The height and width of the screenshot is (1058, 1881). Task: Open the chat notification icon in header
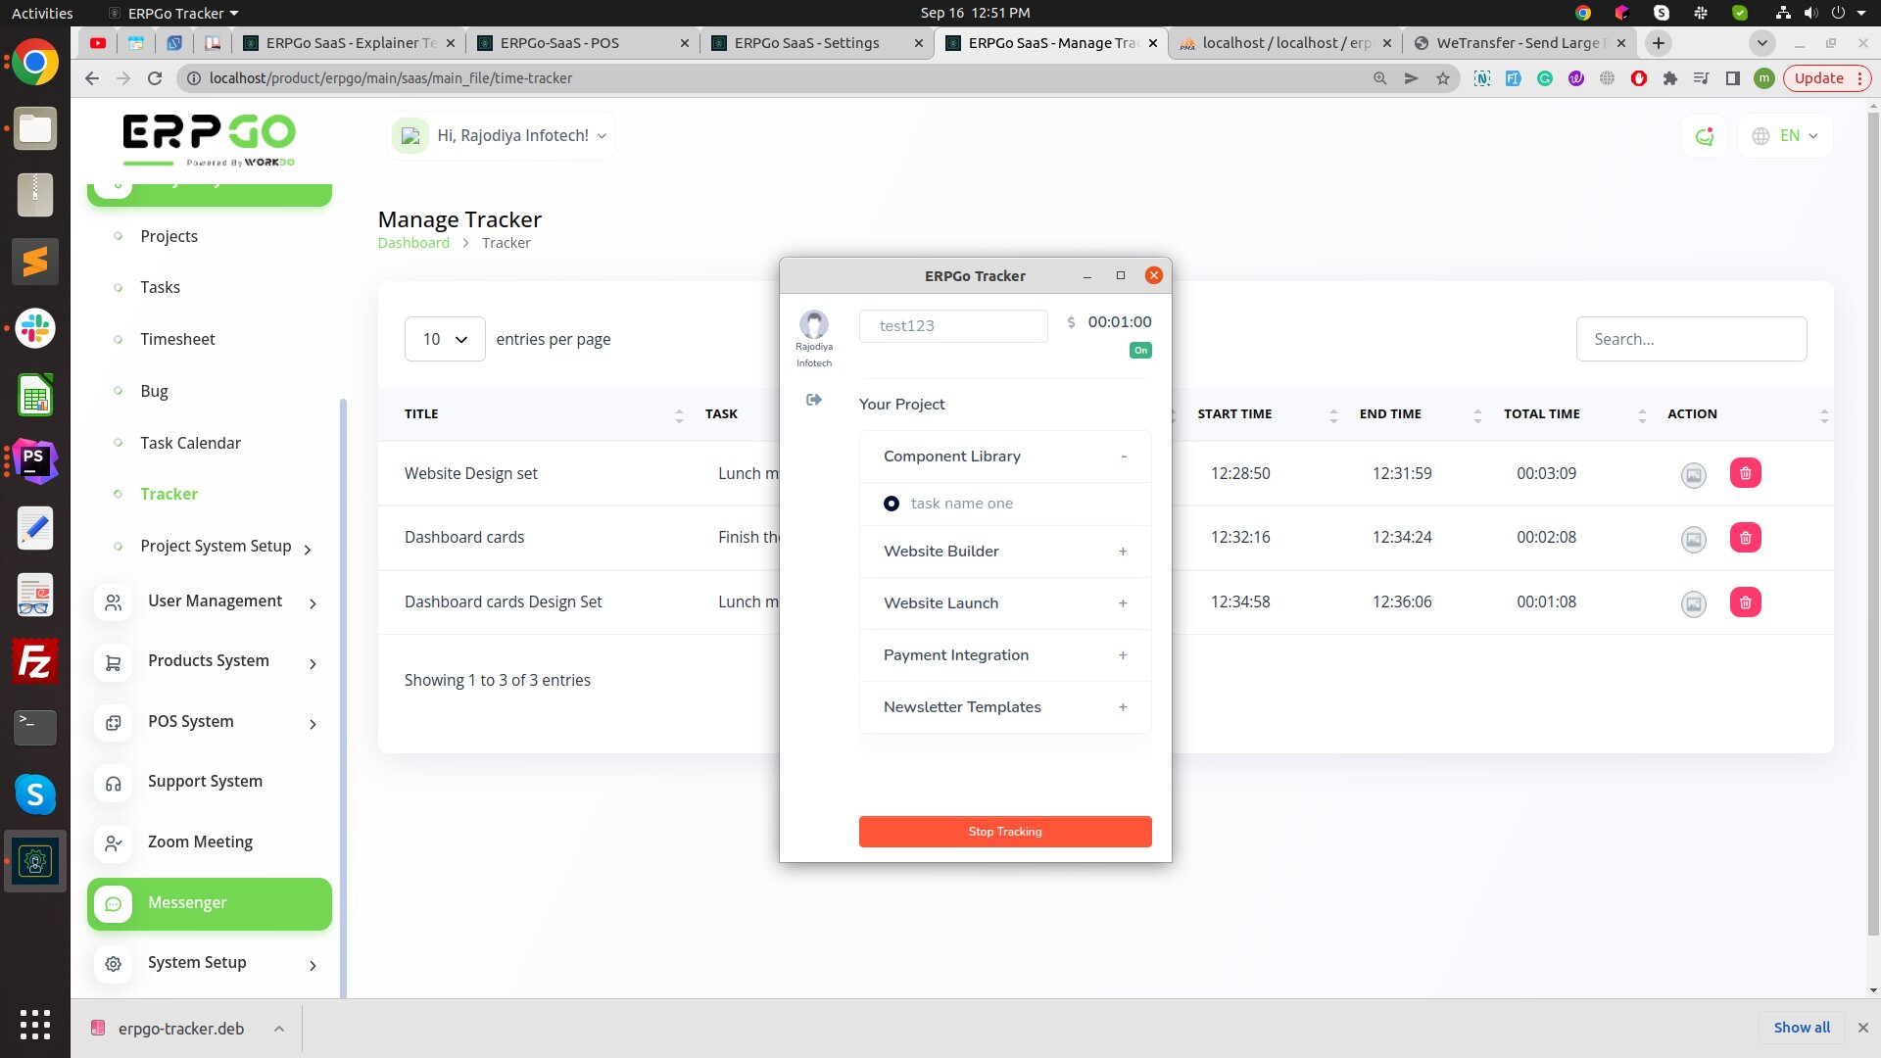click(x=1705, y=136)
